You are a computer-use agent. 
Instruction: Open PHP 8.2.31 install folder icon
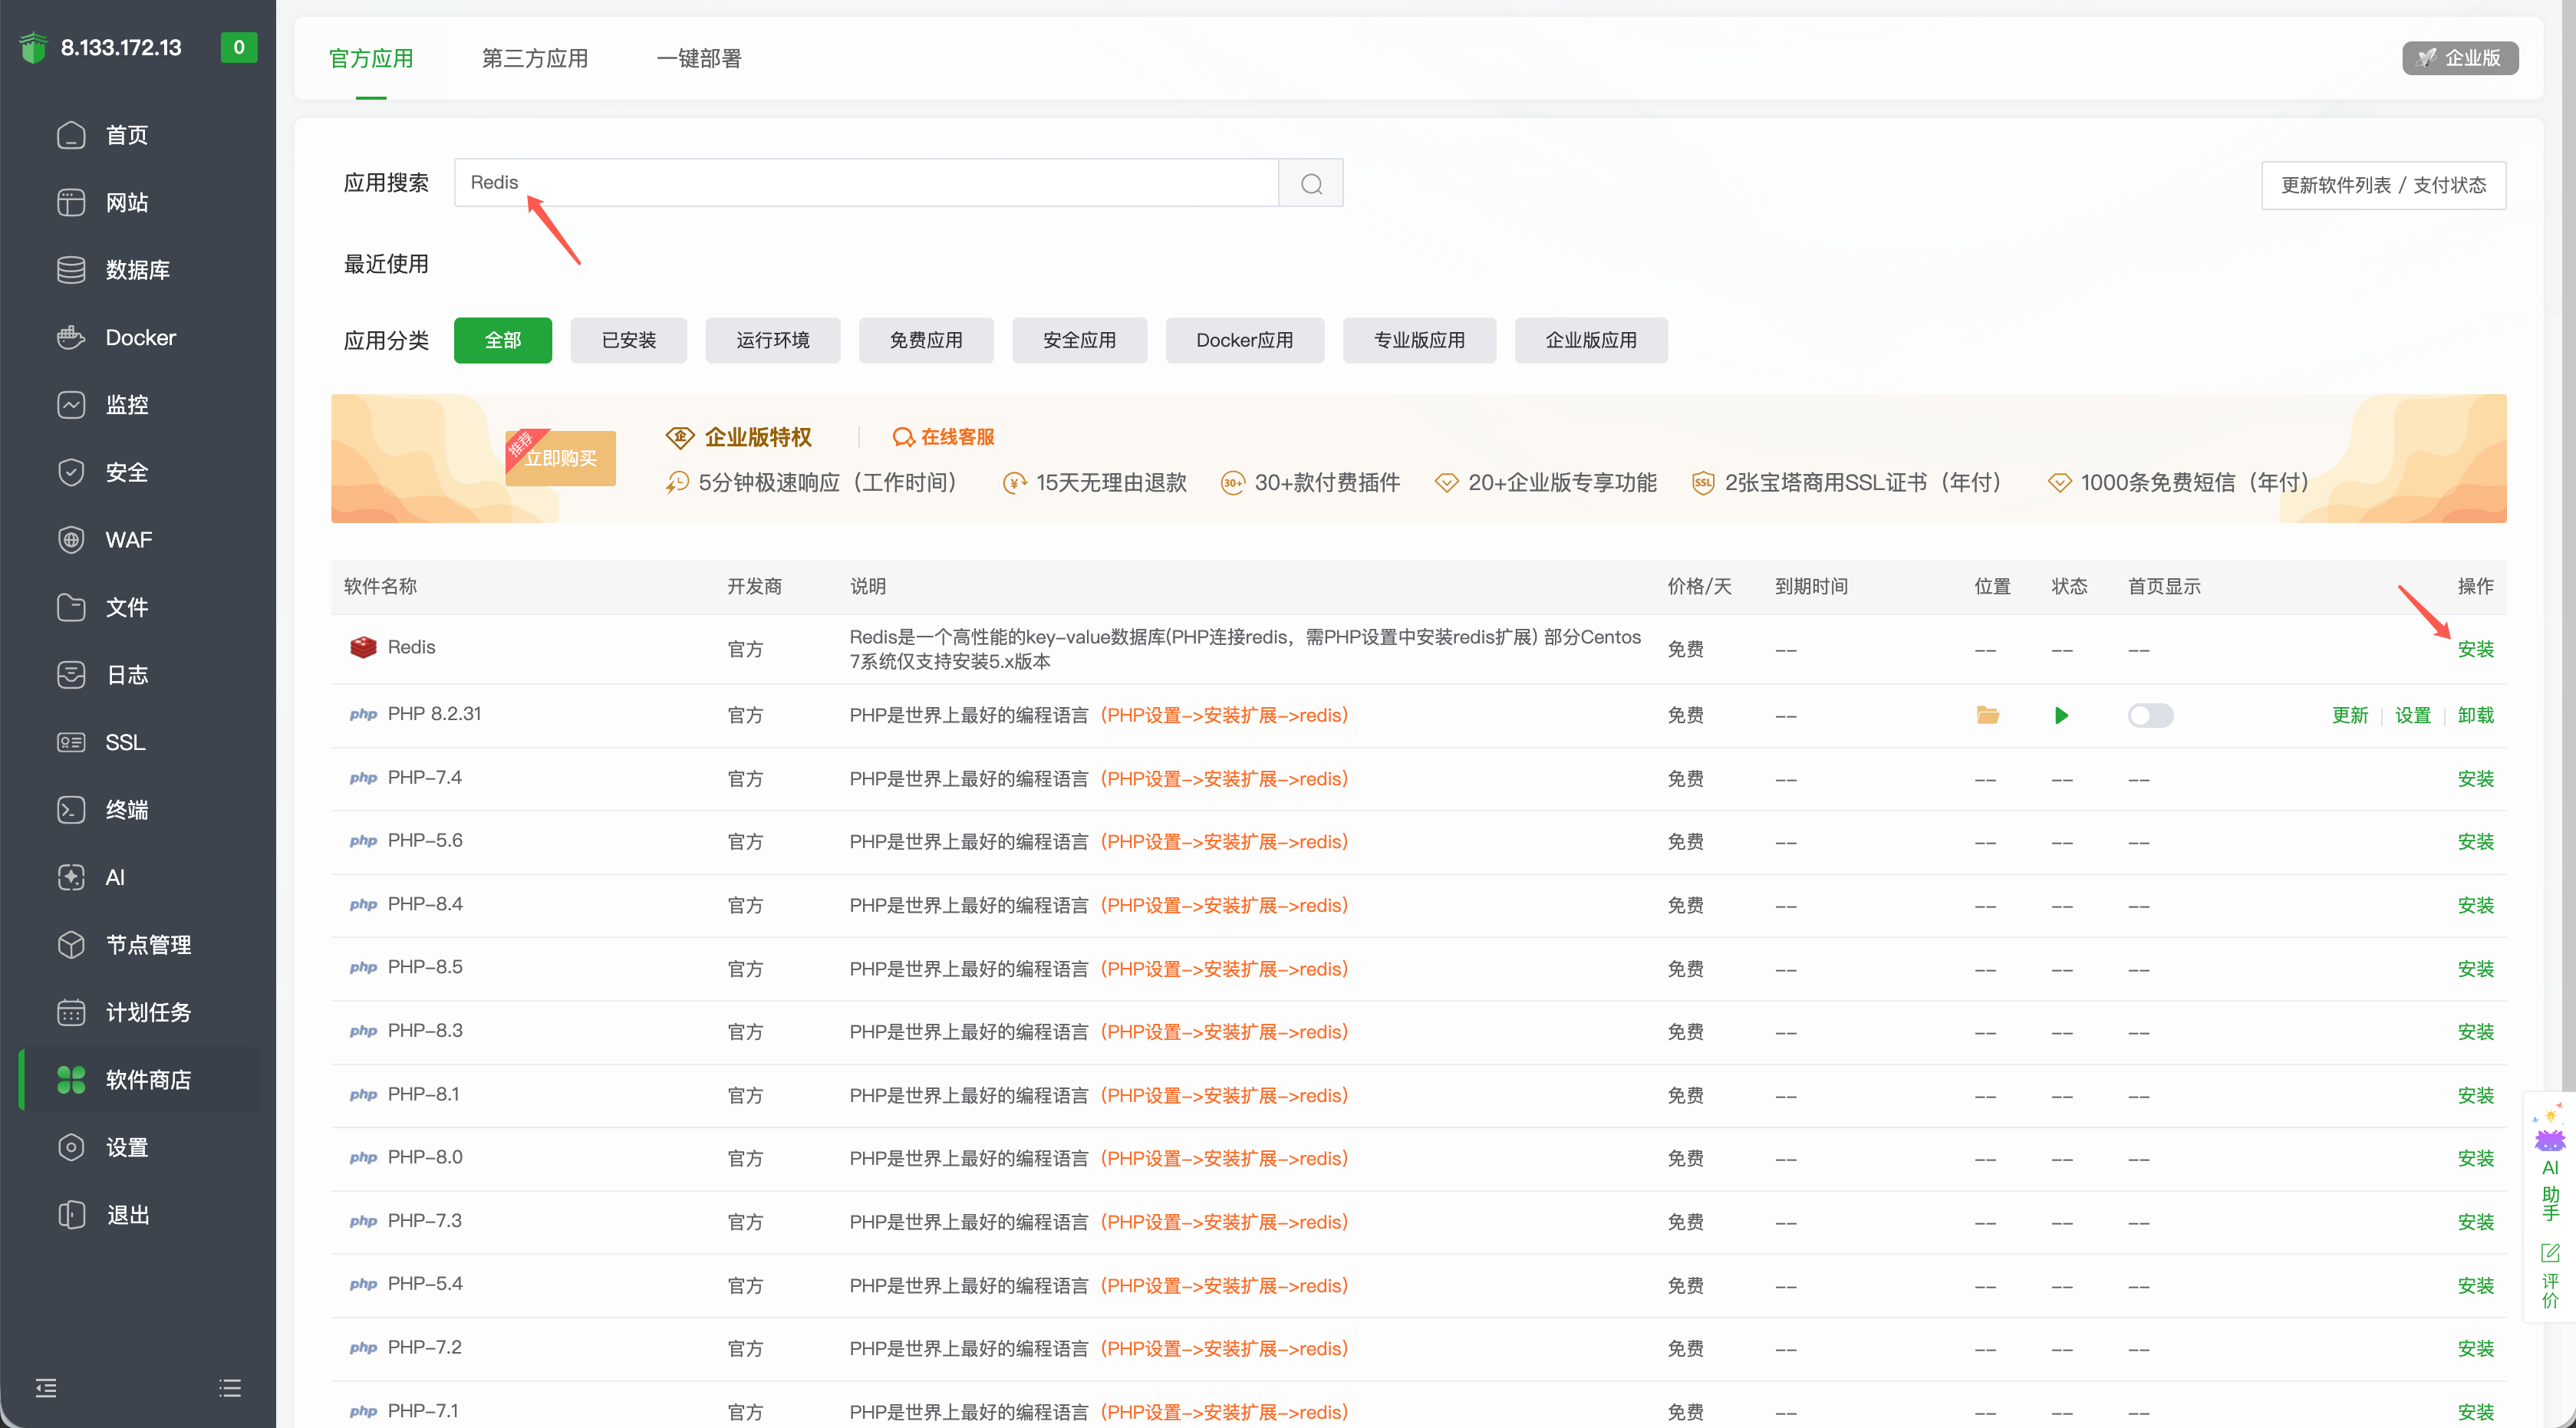1987,715
